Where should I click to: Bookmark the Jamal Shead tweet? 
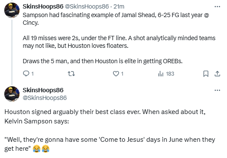[x=206, y=74]
